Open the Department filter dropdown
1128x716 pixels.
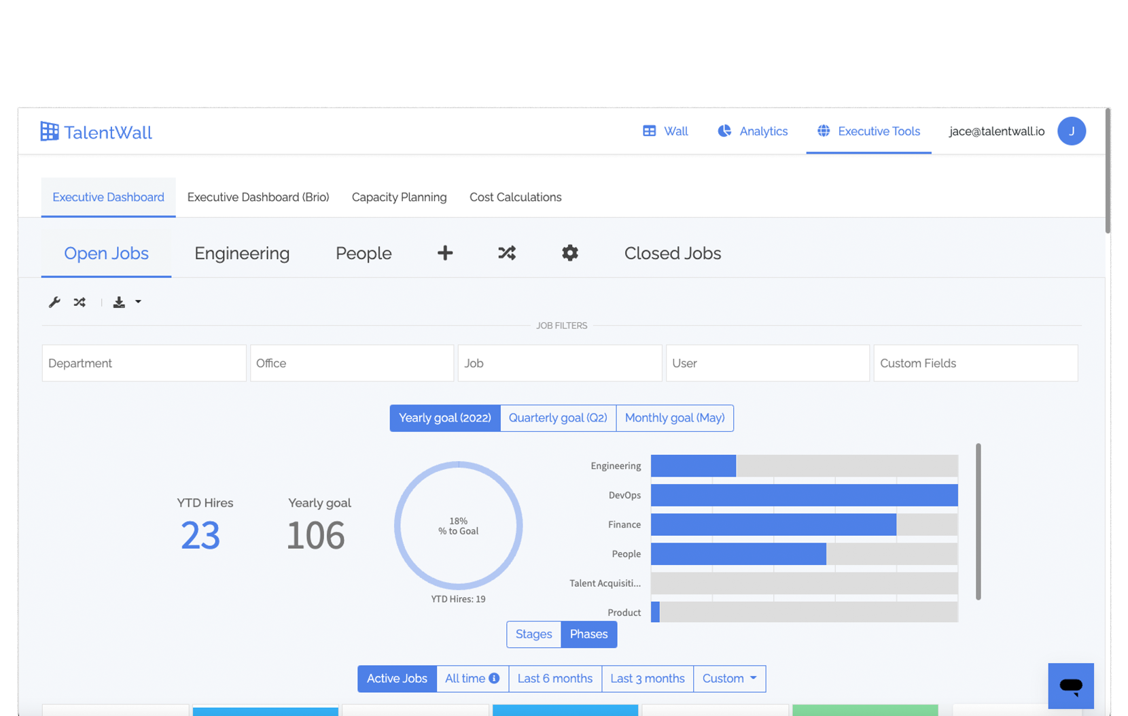143,363
